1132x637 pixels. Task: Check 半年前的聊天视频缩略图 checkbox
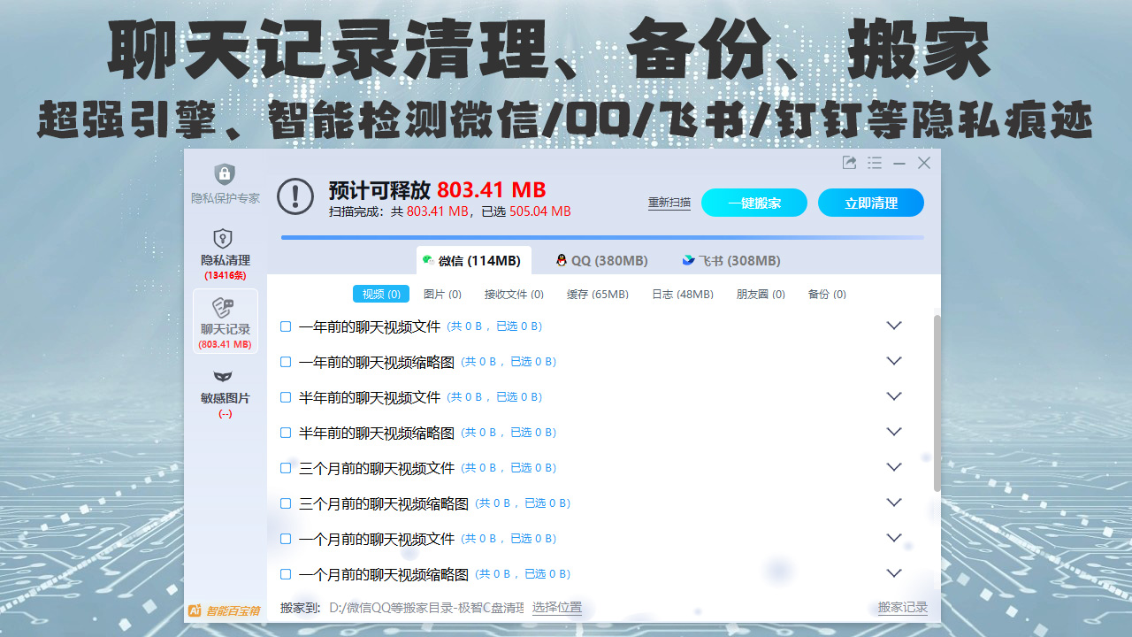pyautogui.click(x=286, y=433)
